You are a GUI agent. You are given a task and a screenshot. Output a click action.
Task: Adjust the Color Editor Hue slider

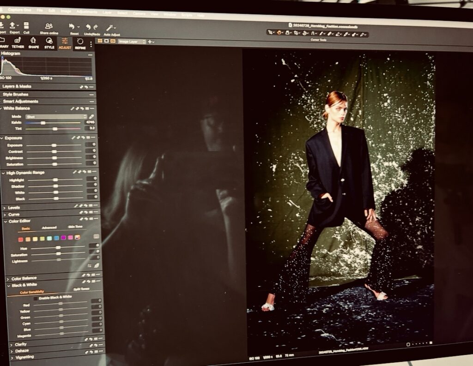[x=58, y=247]
